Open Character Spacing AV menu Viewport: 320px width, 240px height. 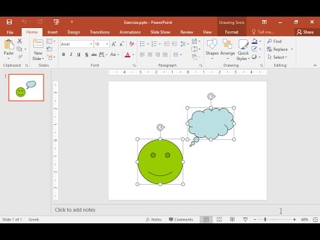pos(103,55)
